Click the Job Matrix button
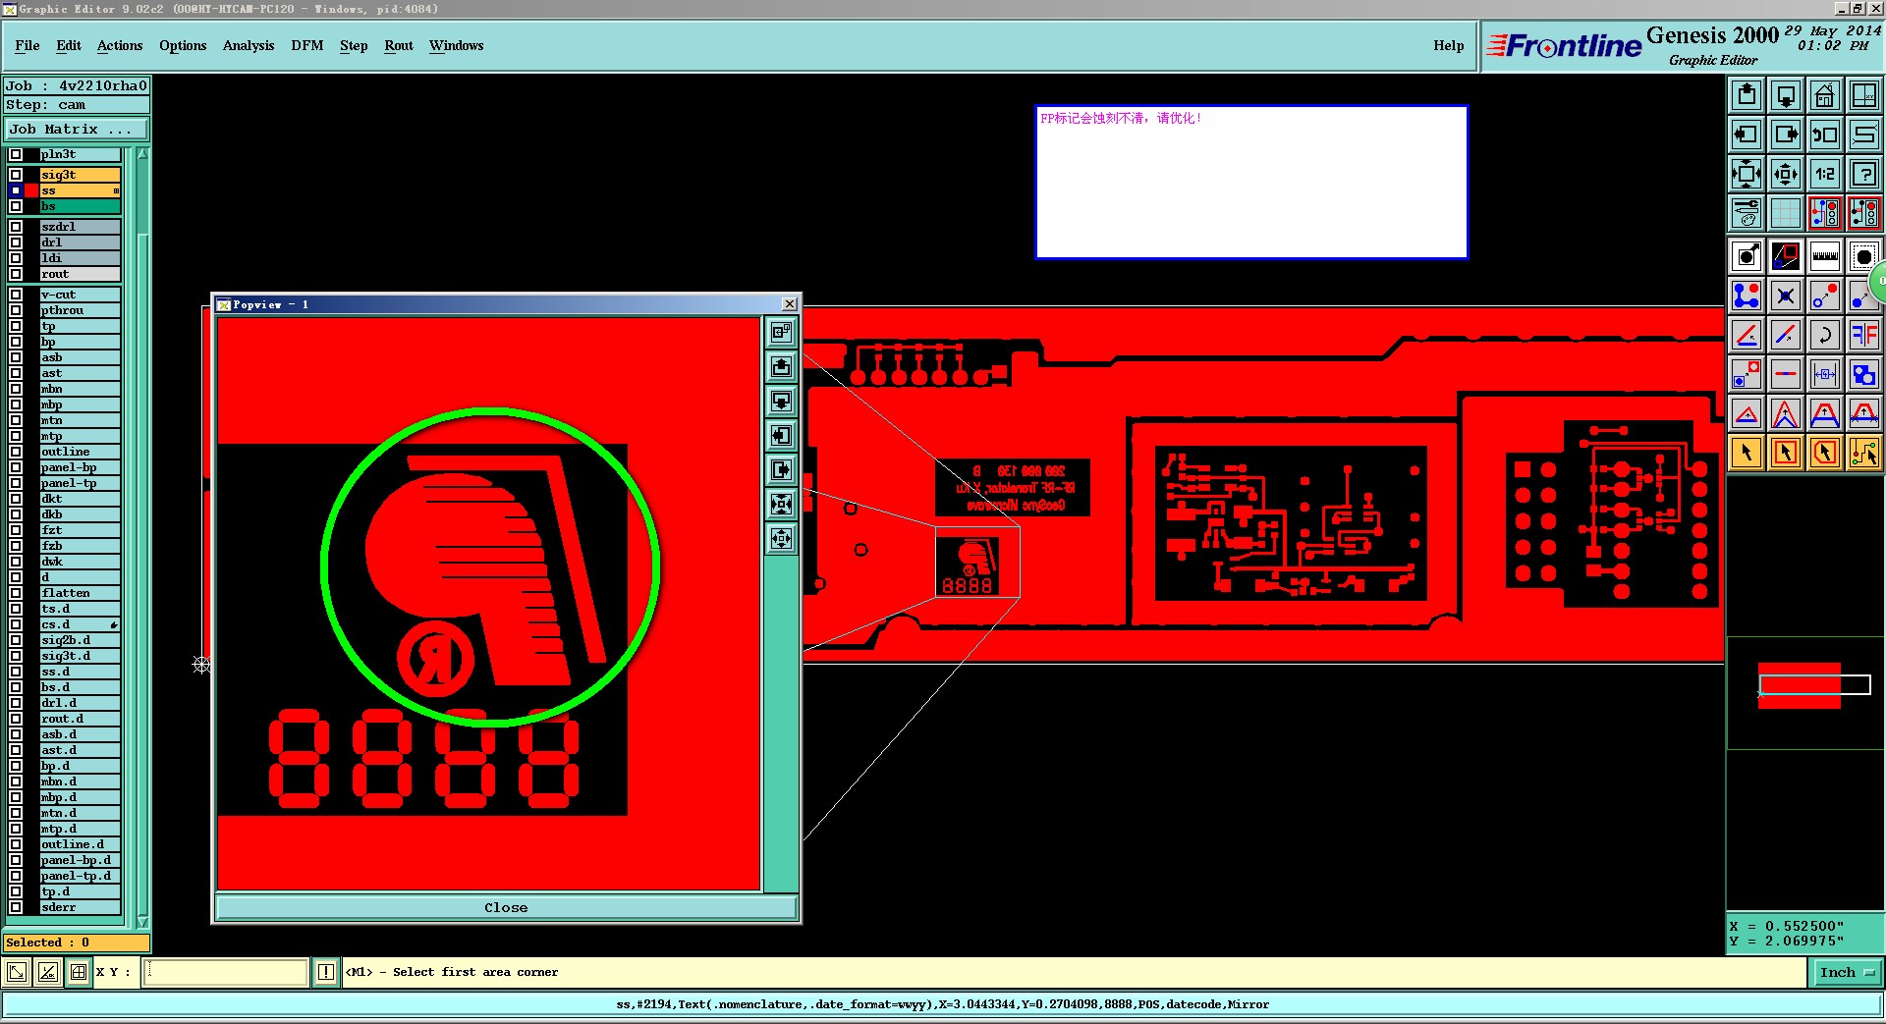1886x1024 pixels. 77,129
